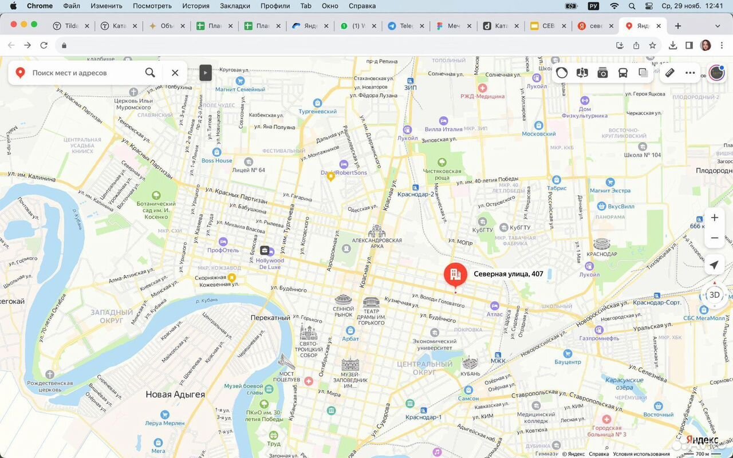The image size is (733, 458).
Task: Click the magnifier search icon in Yandex Maps
Action: pyautogui.click(x=150, y=73)
